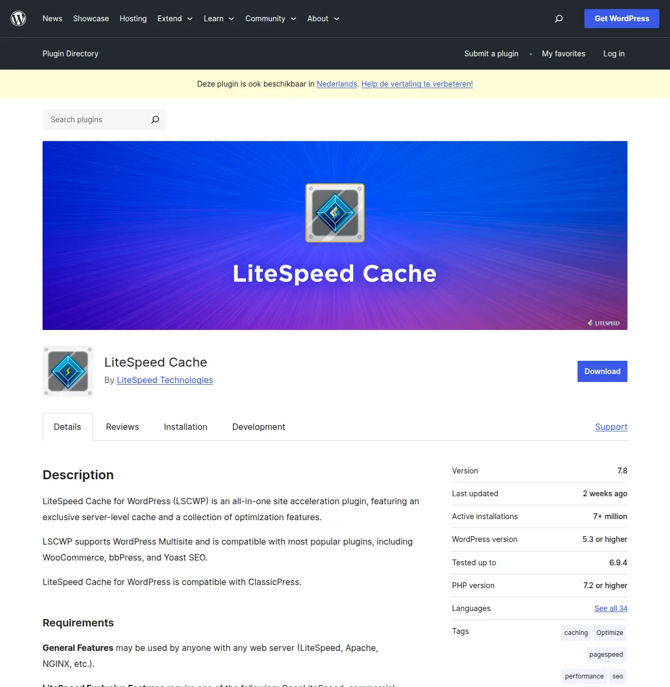
Task: Click the caching tag
Action: pos(575,632)
